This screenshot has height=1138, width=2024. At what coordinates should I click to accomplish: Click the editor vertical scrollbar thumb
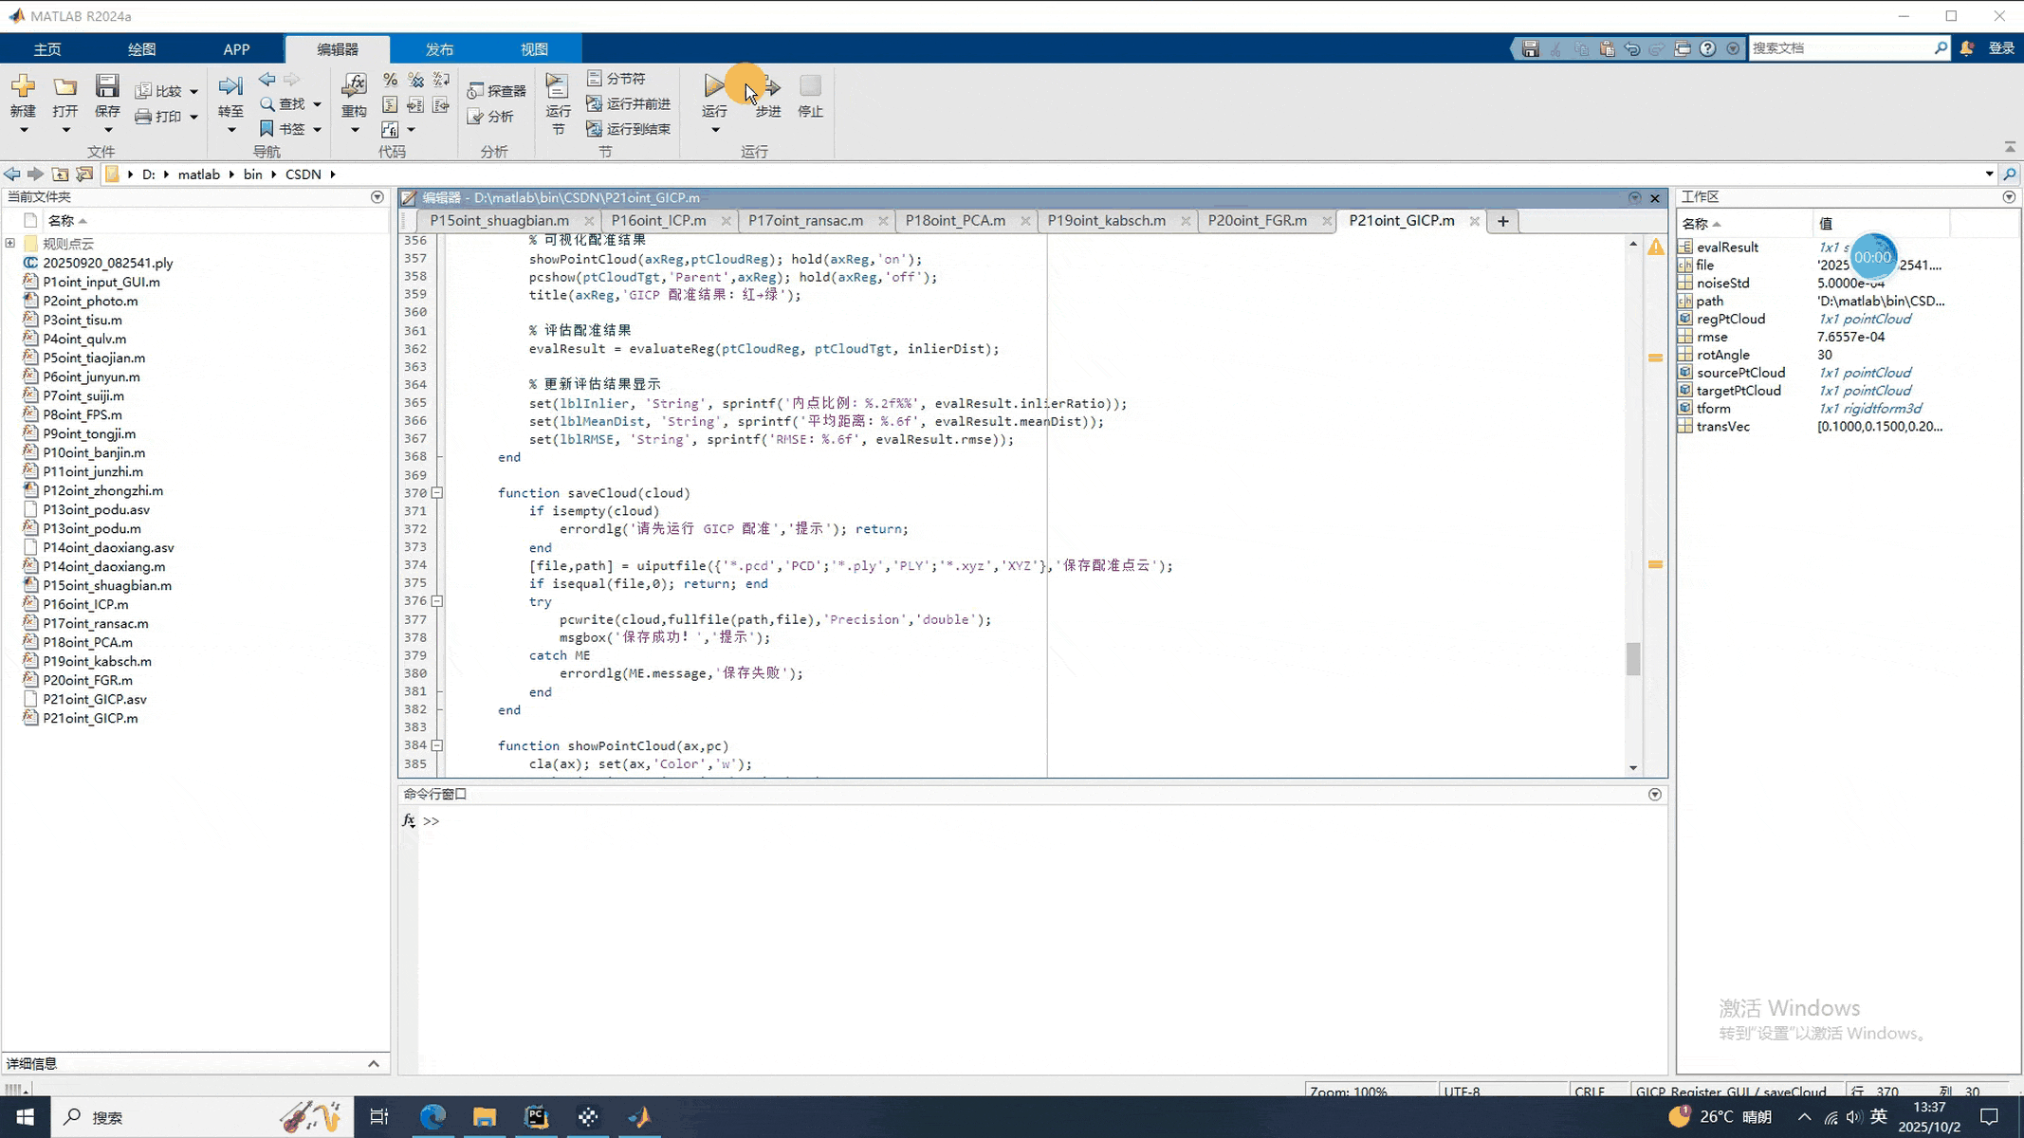click(1632, 658)
